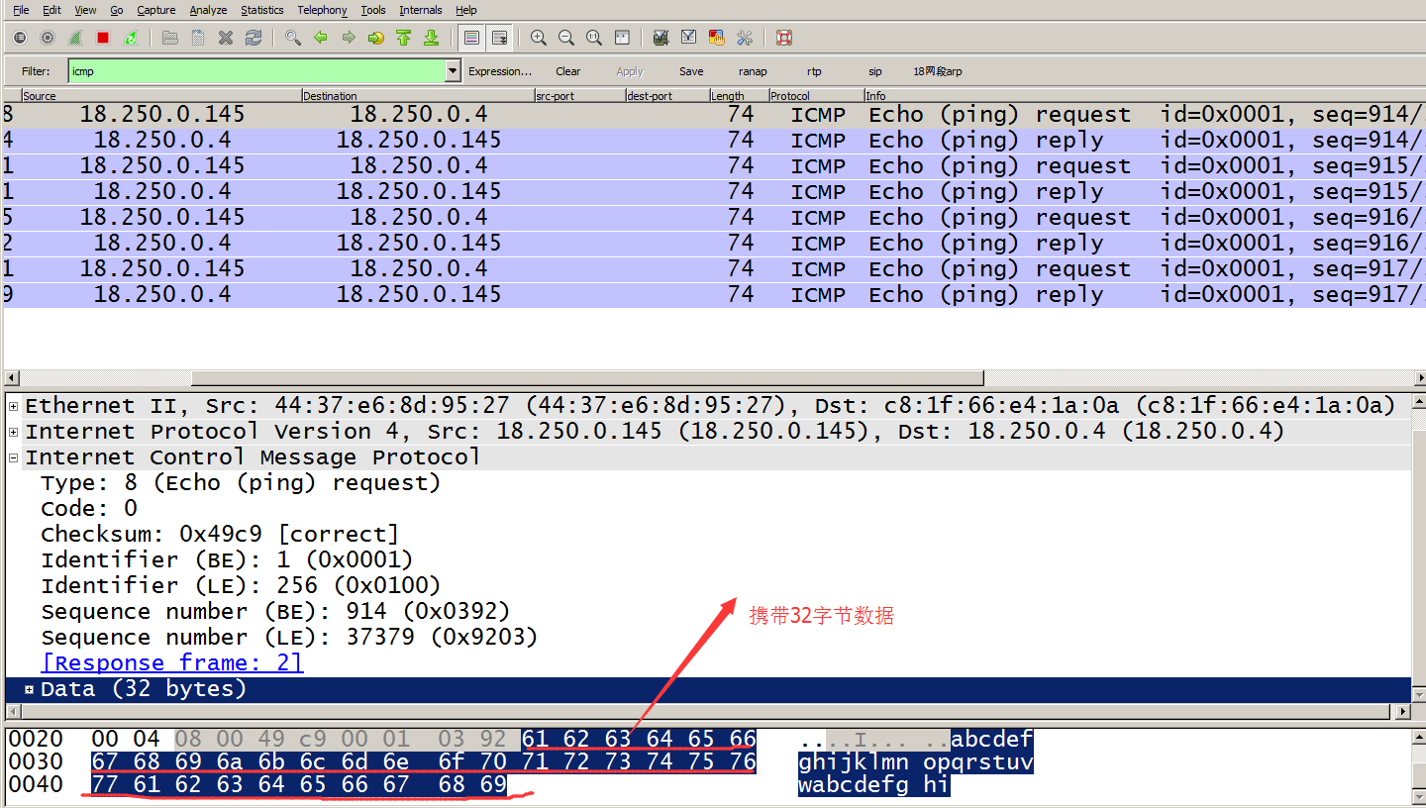Screen dimensions: 1426x808
Task: Open the capture interfaces list icon
Action: [x=20, y=38]
